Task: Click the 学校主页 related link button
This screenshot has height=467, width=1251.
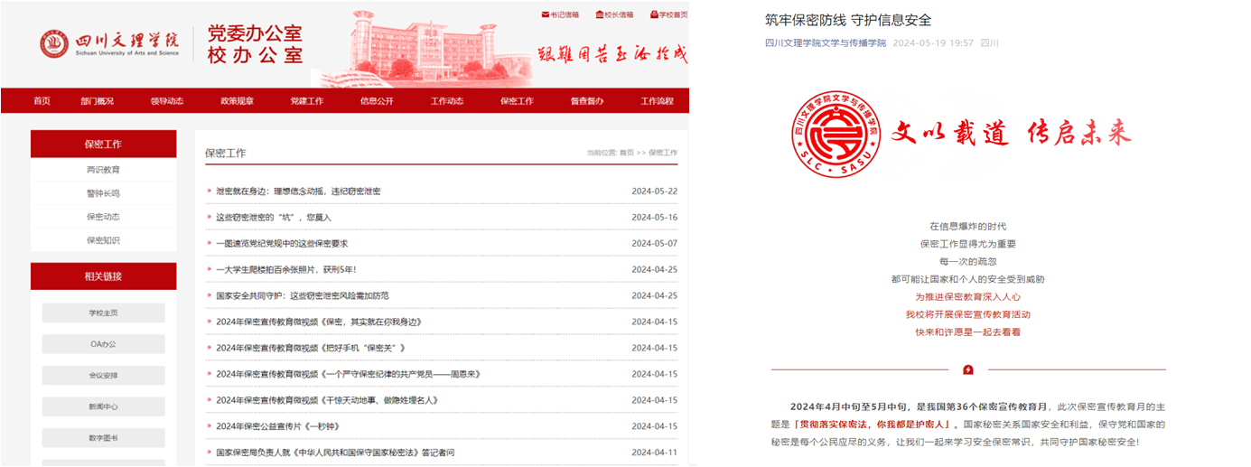Action: [x=103, y=313]
